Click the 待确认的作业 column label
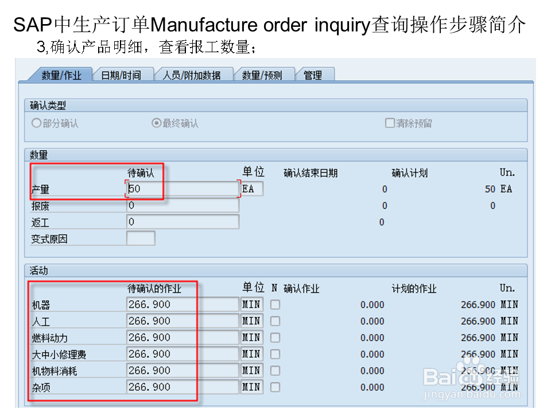This screenshot has height=413, width=551. coord(154,289)
